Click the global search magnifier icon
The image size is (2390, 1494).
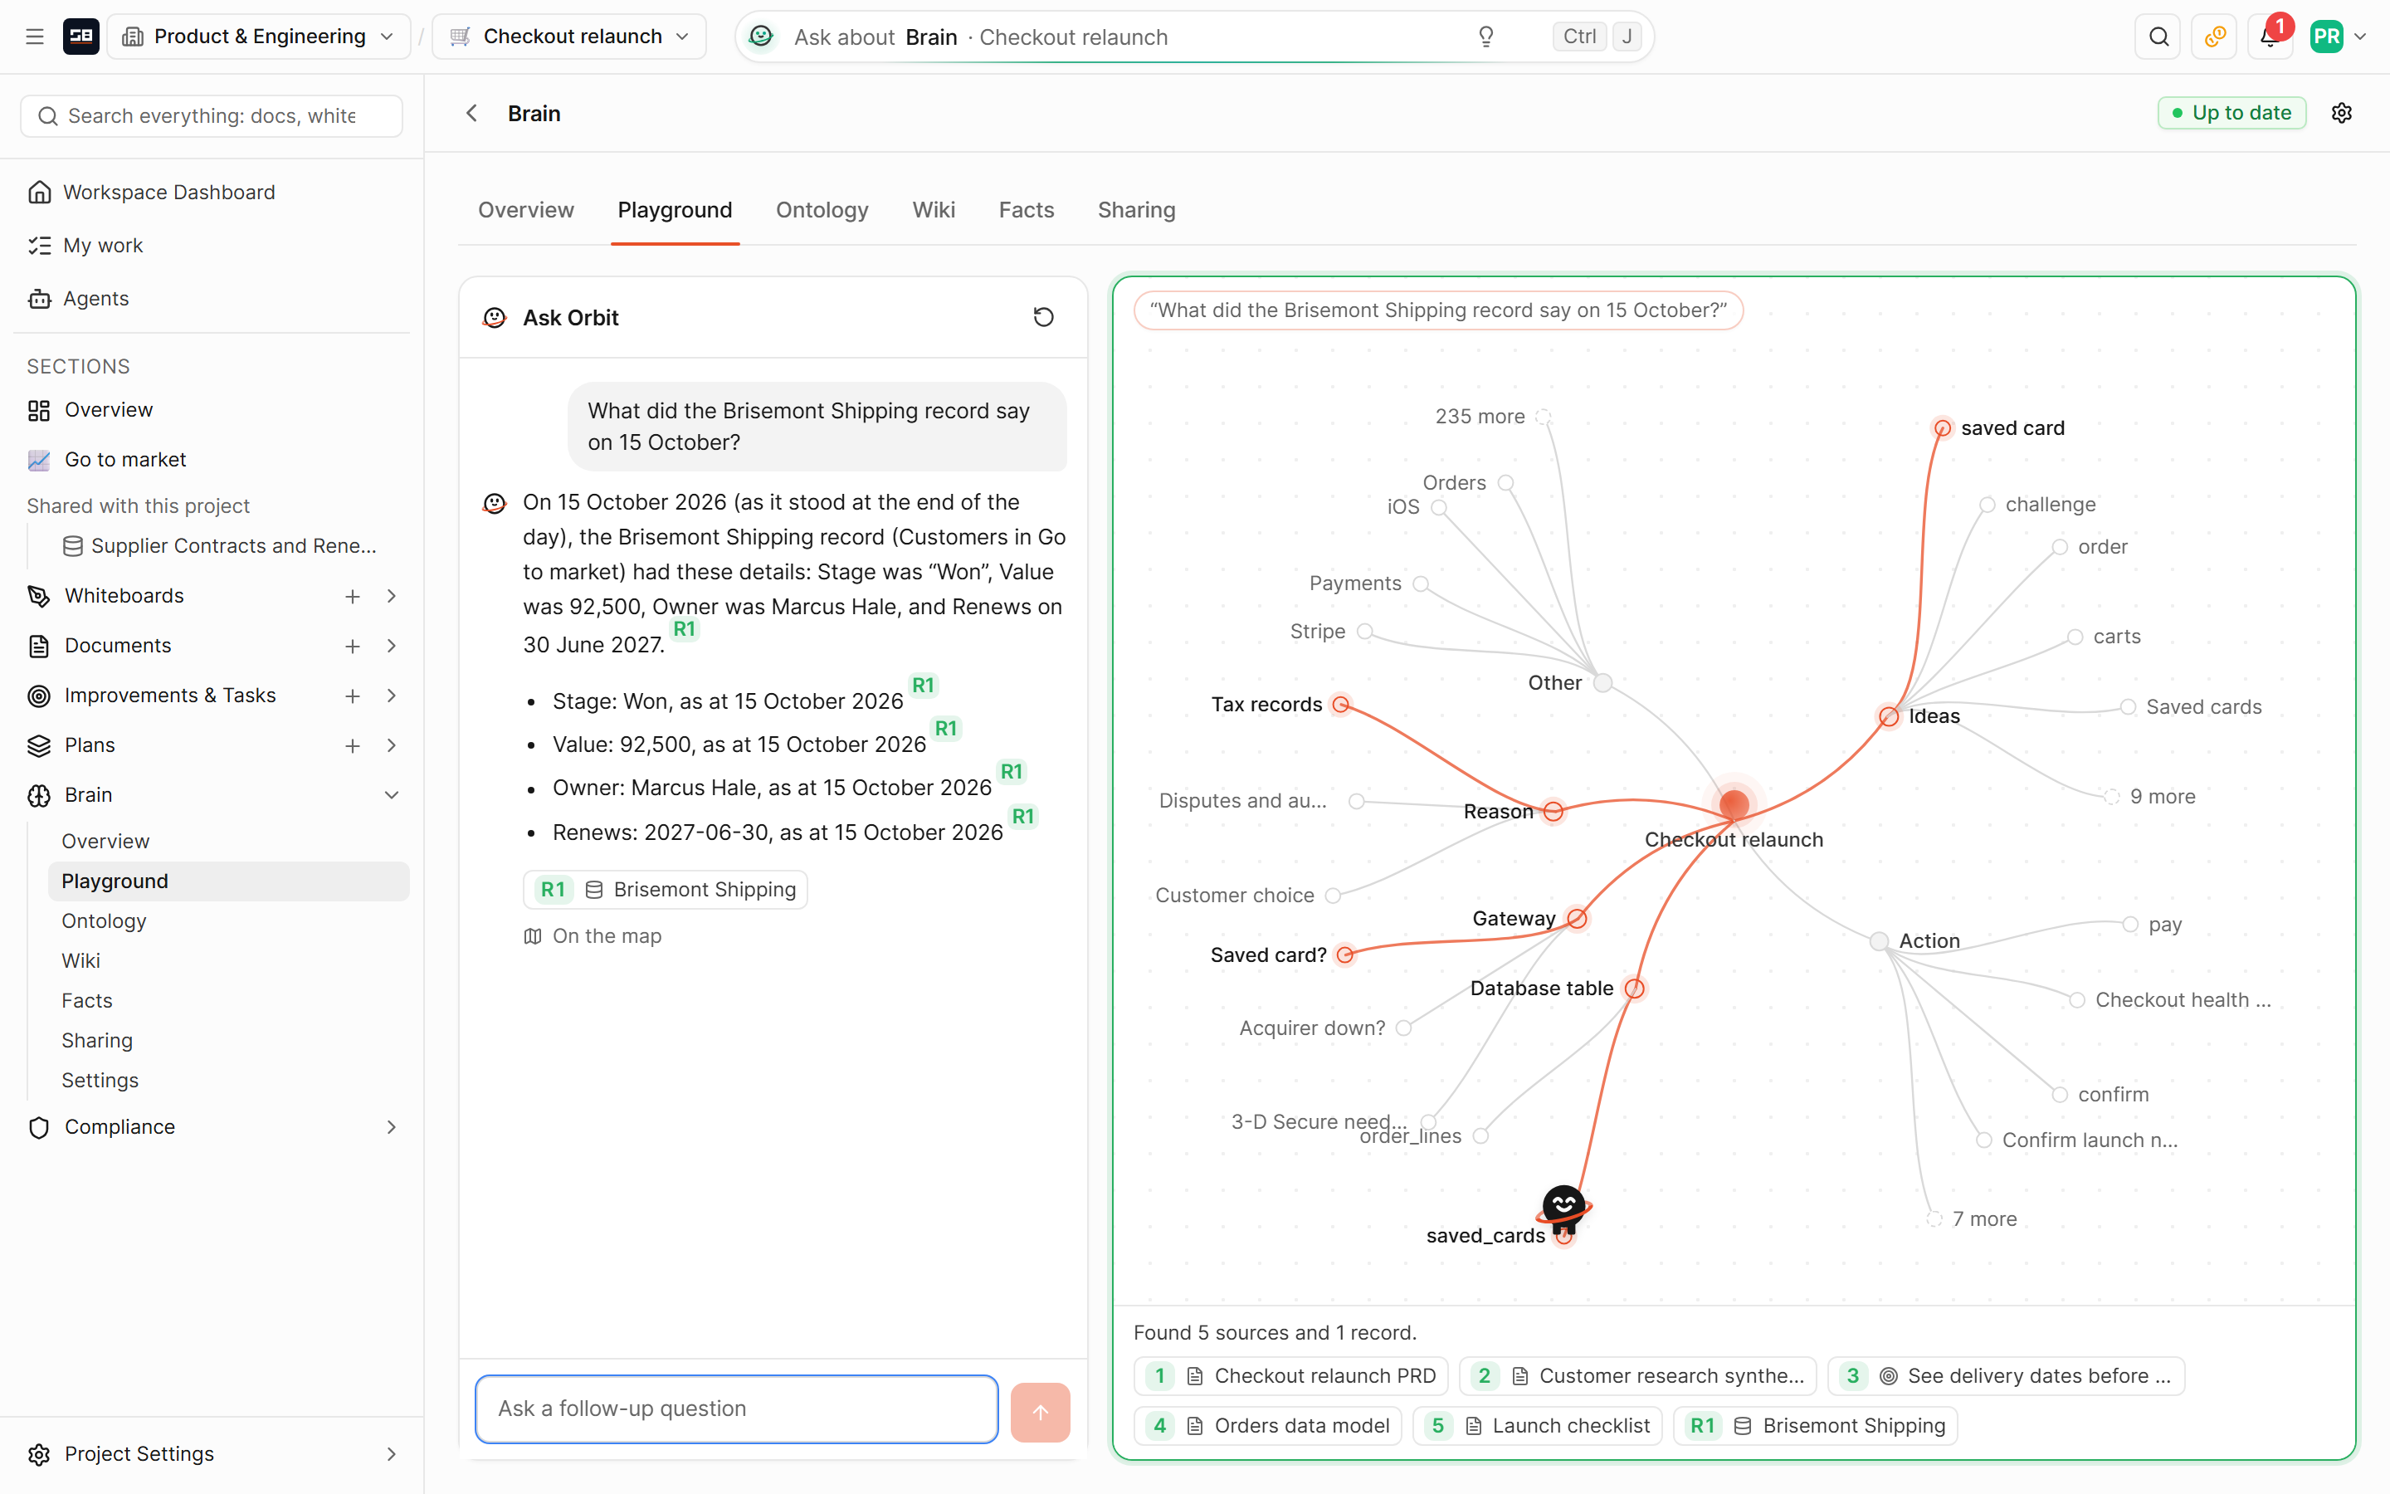tap(2158, 37)
